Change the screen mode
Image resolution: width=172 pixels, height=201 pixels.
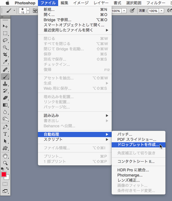[x=5, y=191]
